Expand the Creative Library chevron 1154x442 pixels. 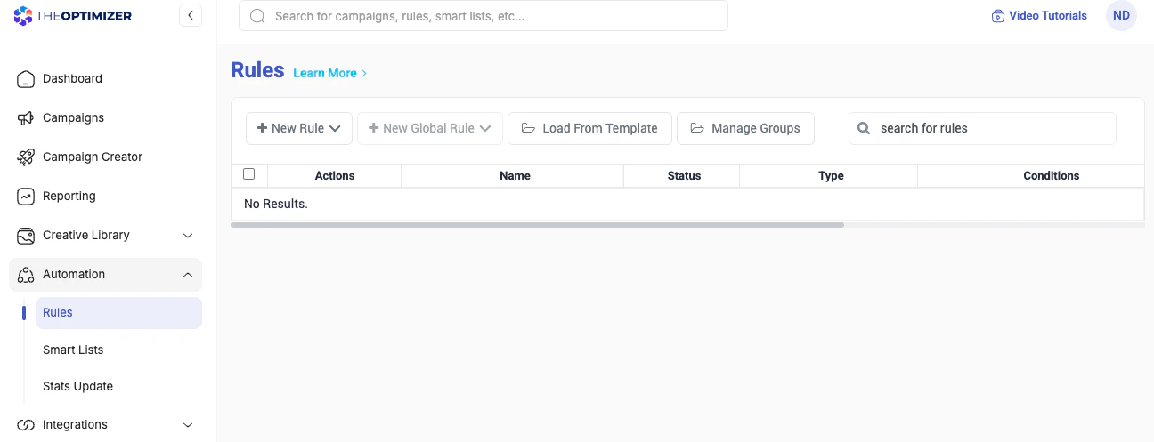188,236
